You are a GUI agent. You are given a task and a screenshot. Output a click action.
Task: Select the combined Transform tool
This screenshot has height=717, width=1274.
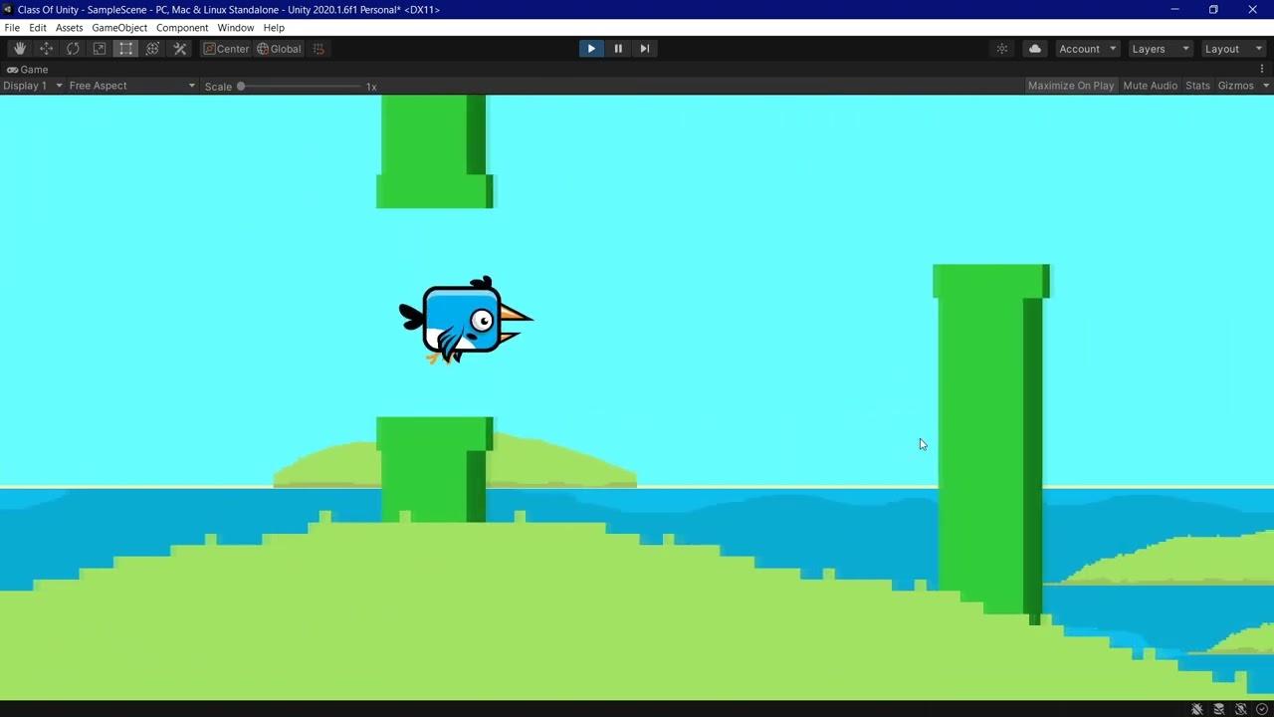pos(153,49)
